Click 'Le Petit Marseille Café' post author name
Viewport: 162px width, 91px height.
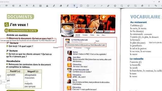click(x=79, y=40)
